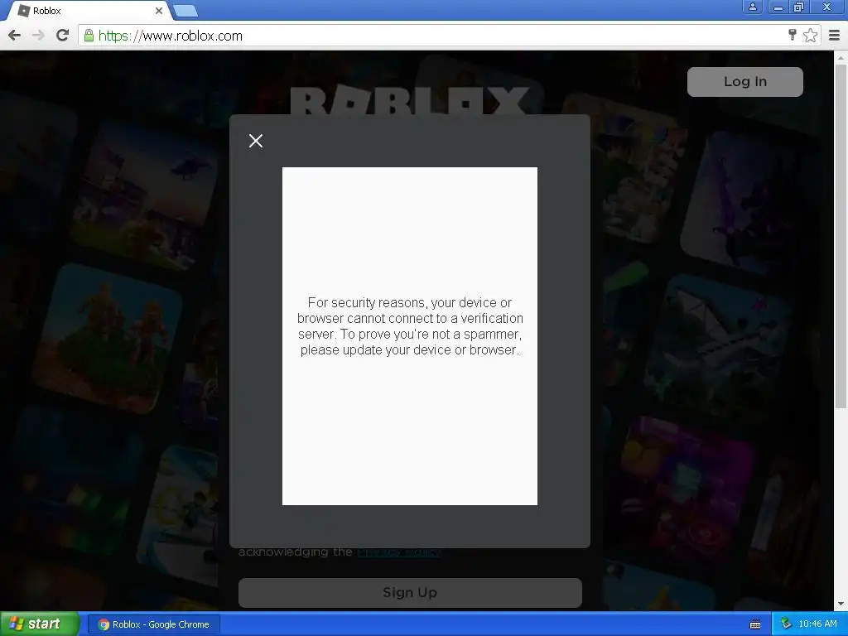The image size is (848, 636).
Task: Open a new tab
Action: (x=186, y=11)
